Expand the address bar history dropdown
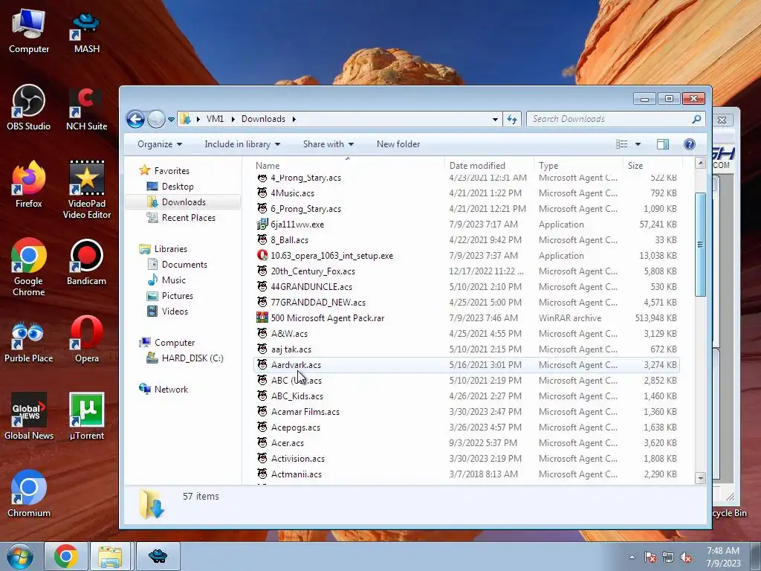This screenshot has width=761, height=571. [x=495, y=119]
